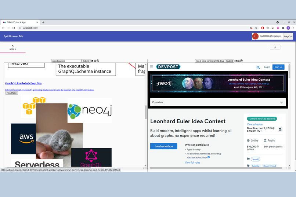
Task: Click the neo4j logo image in the left pane
Action: tap(90, 110)
